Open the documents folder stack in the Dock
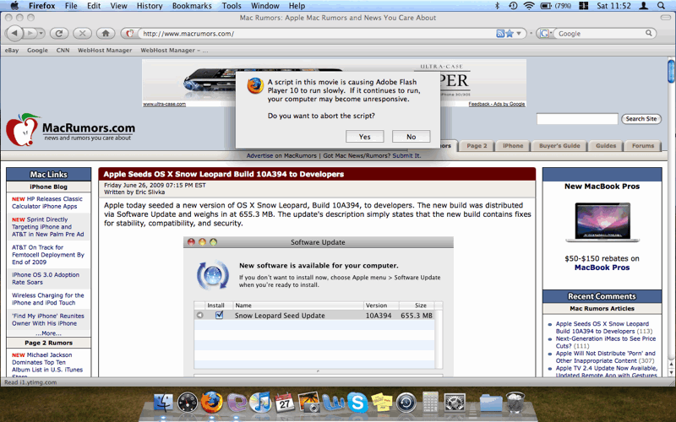Screen dimensions: 676x422 point(491,403)
